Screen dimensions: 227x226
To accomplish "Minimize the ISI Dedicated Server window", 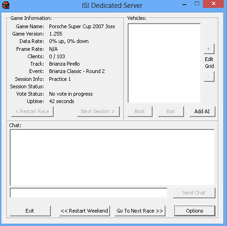I will click(x=184, y=4).
